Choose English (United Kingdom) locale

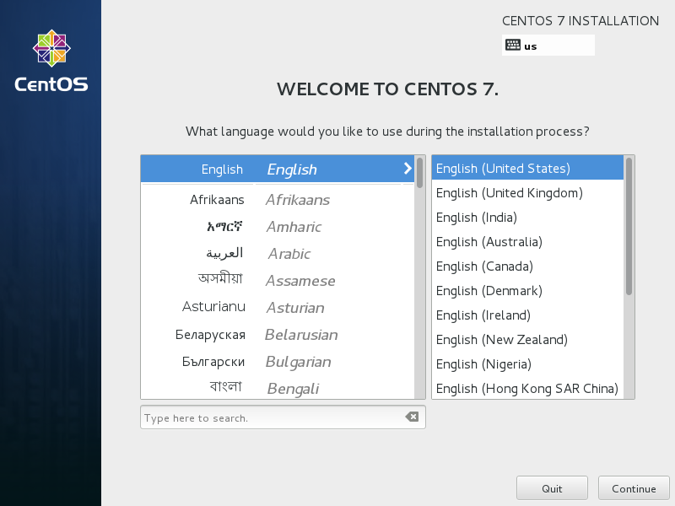coord(527,193)
